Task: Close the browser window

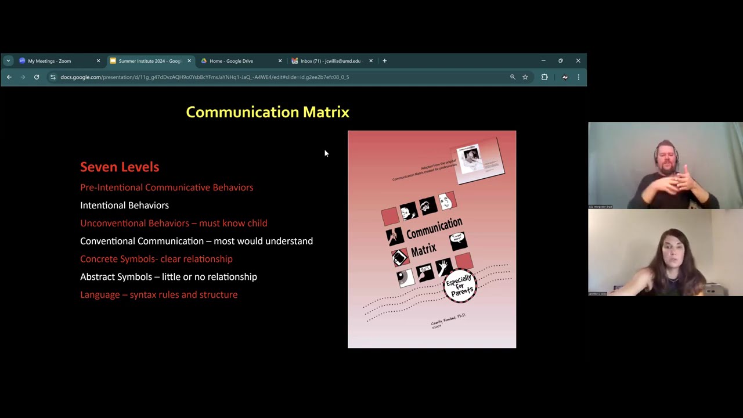Action: [x=578, y=60]
